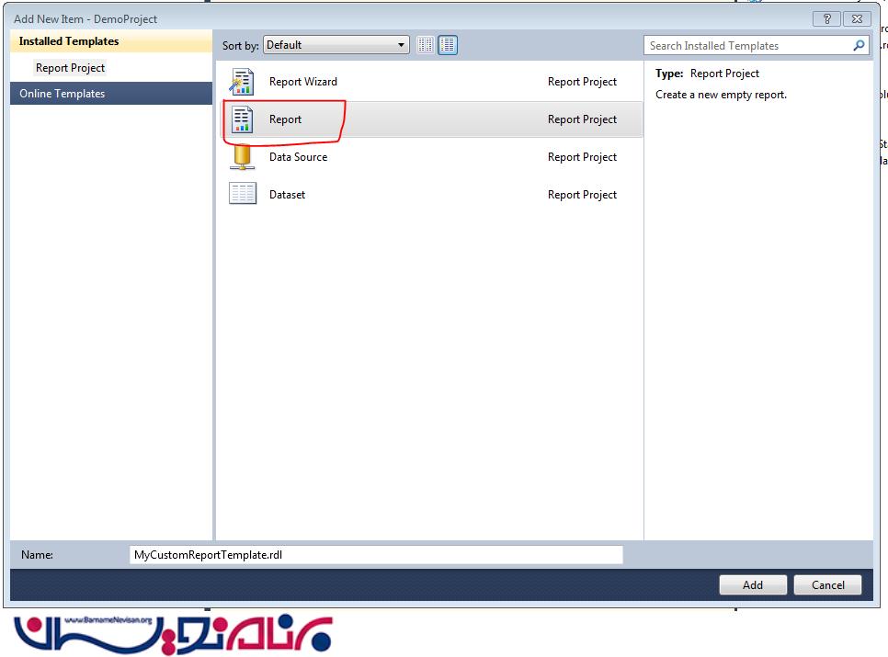Image resolution: width=888 pixels, height=657 pixels.
Task: Click 'Create a new empty report.' description
Action: [721, 95]
